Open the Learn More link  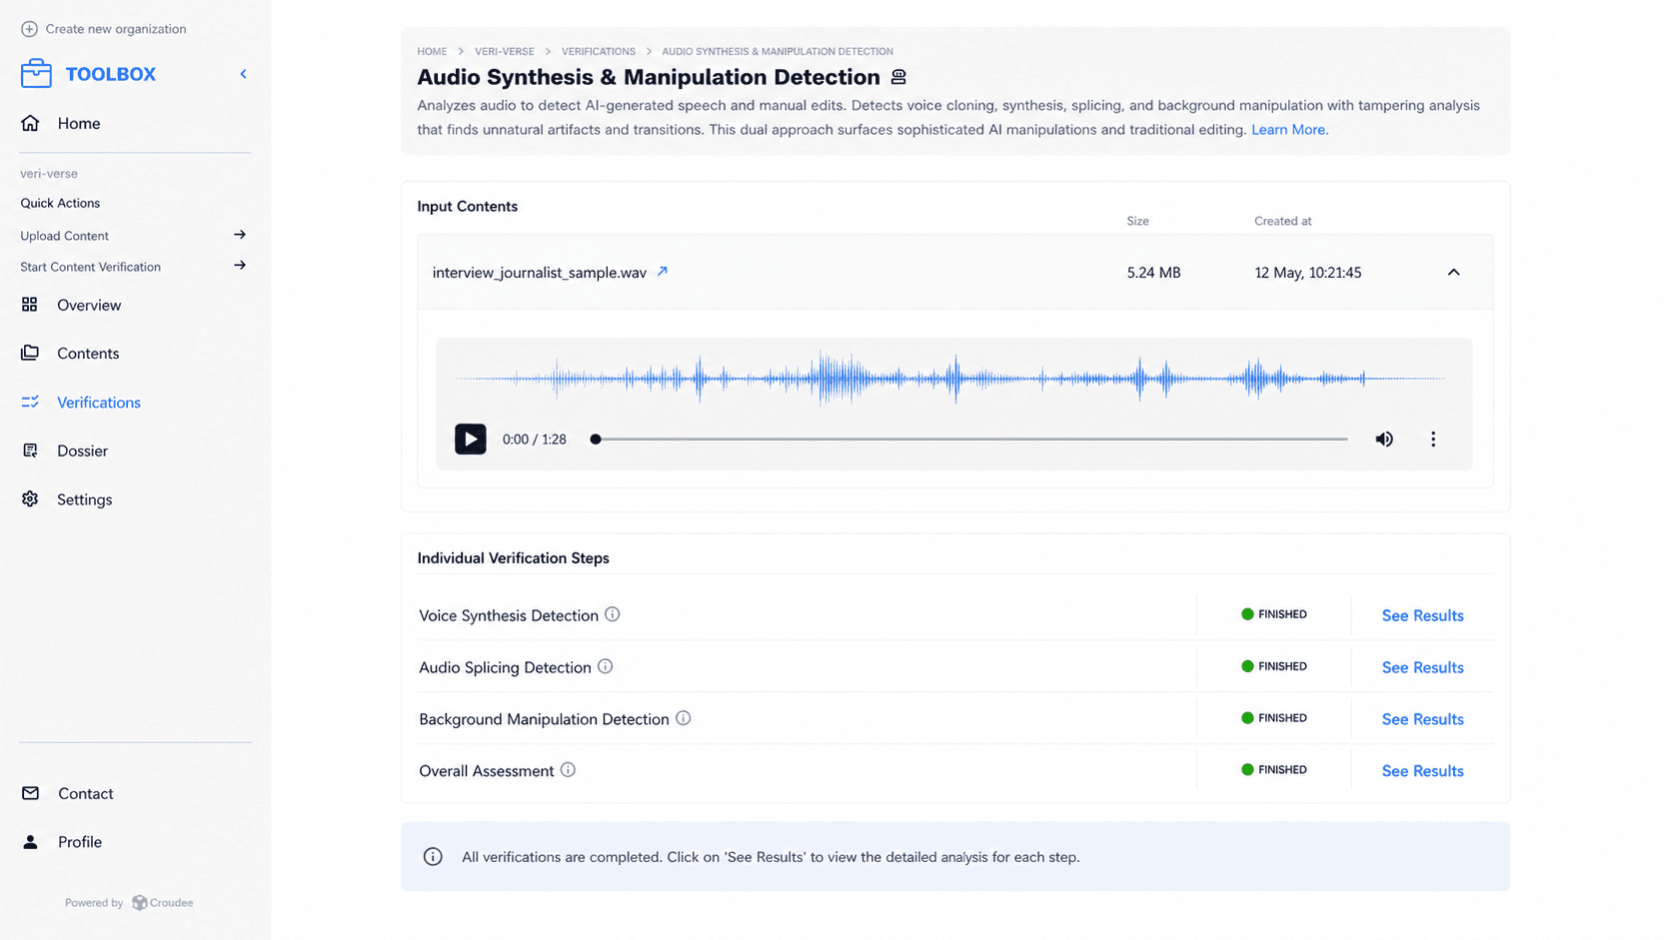[1288, 130]
